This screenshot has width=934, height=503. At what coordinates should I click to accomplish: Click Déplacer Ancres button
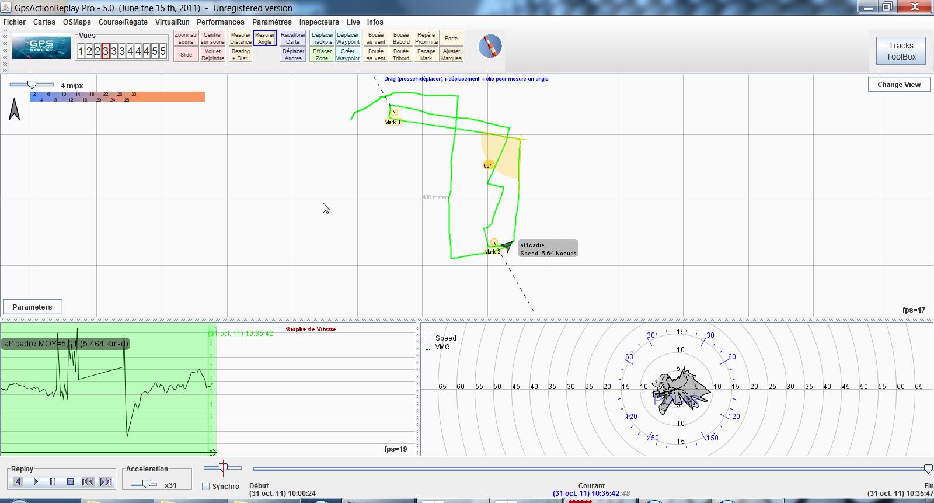pos(293,54)
